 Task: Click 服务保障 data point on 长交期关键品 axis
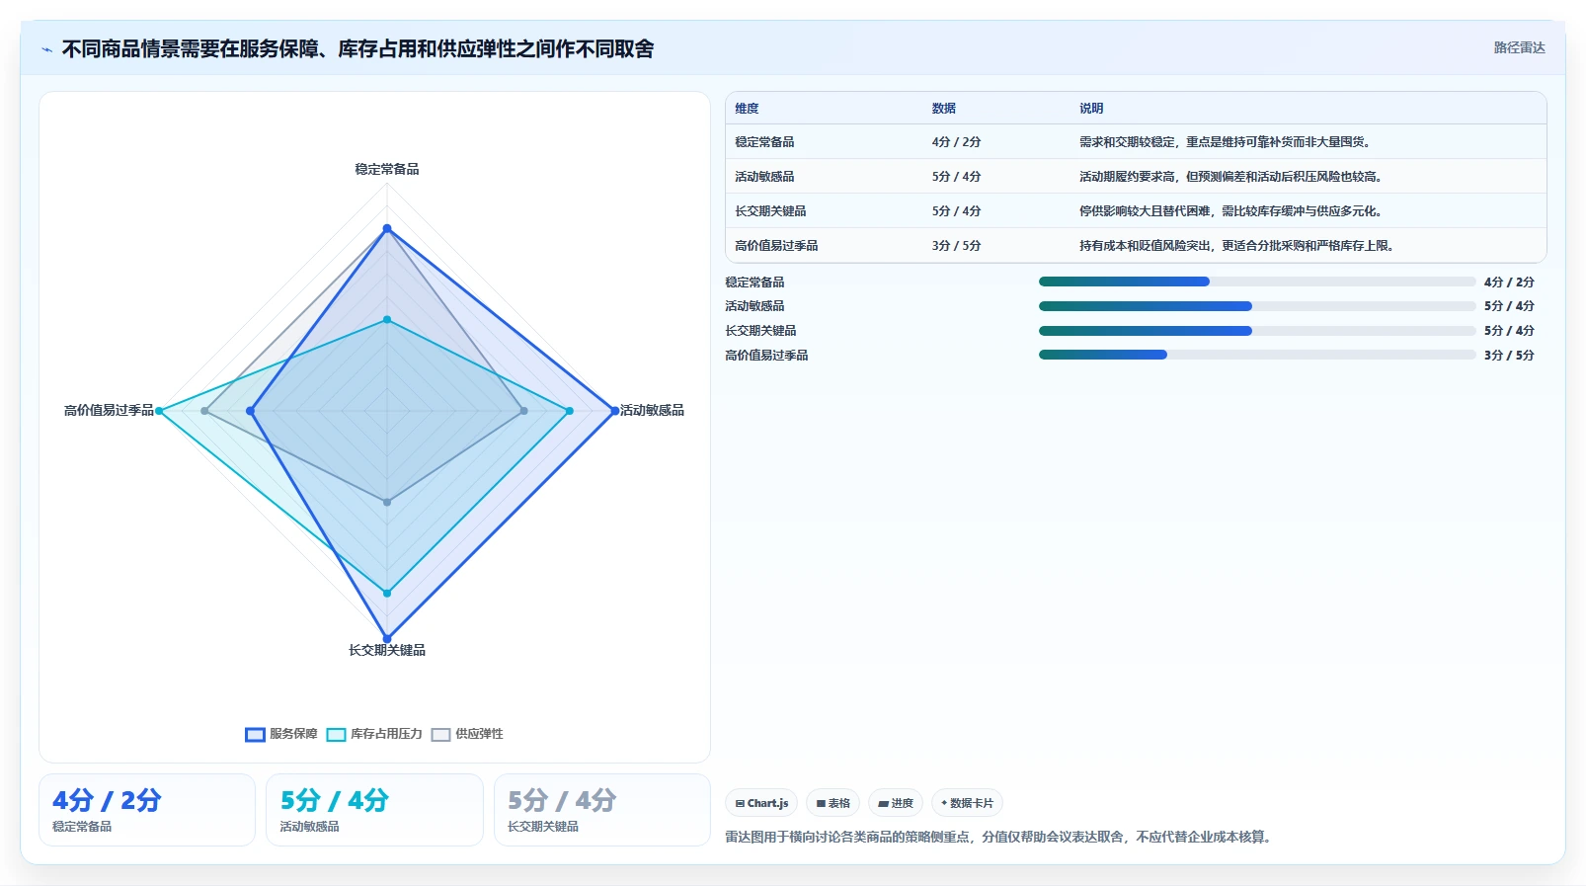387,638
